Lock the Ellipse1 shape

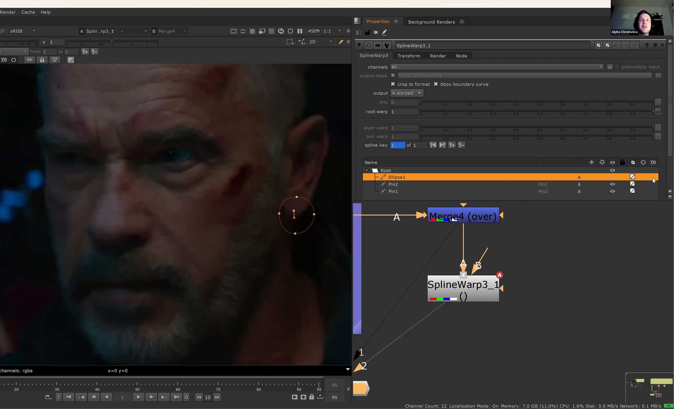click(623, 177)
